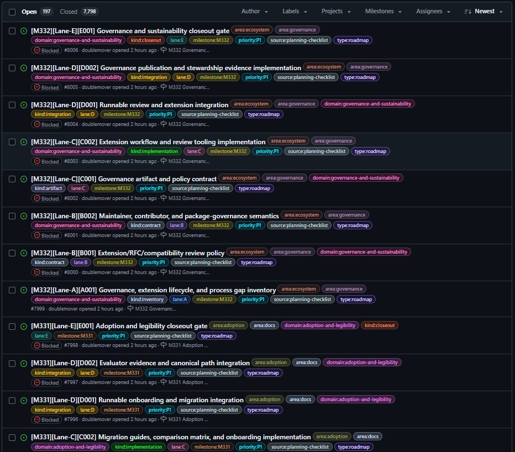Viewport: 515px width, 452px height.
Task: Open the Milestones filter dropdown
Action: [383, 11]
